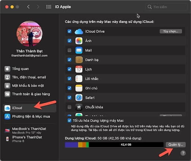The image size is (191, 161).
Task: Click the iCloud Drive cloud icon
Action: click(x=79, y=31)
